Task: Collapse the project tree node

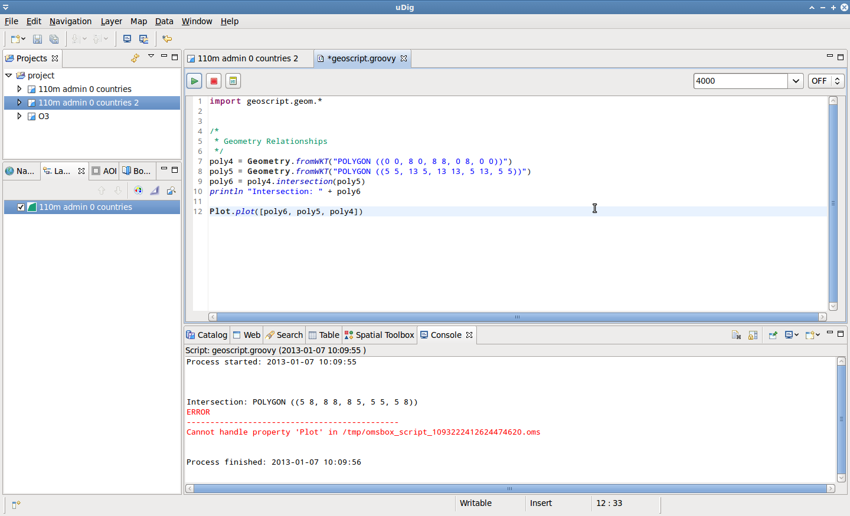Action: click(9, 75)
